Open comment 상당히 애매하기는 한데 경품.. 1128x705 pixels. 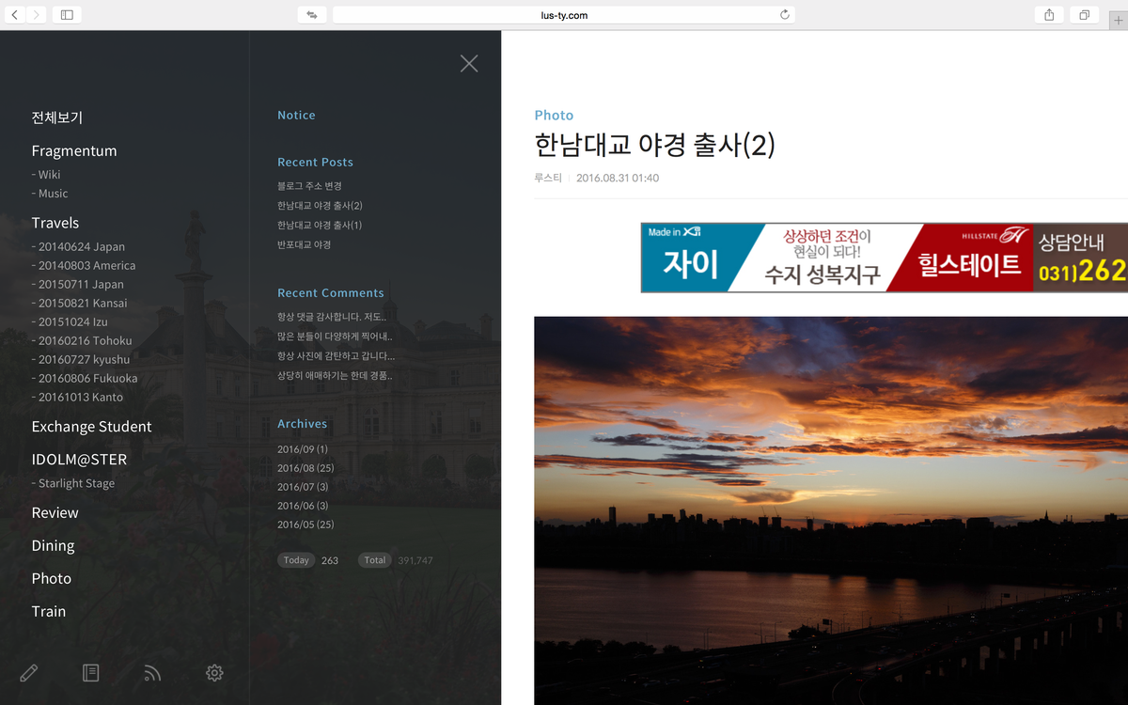pyautogui.click(x=335, y=375)
